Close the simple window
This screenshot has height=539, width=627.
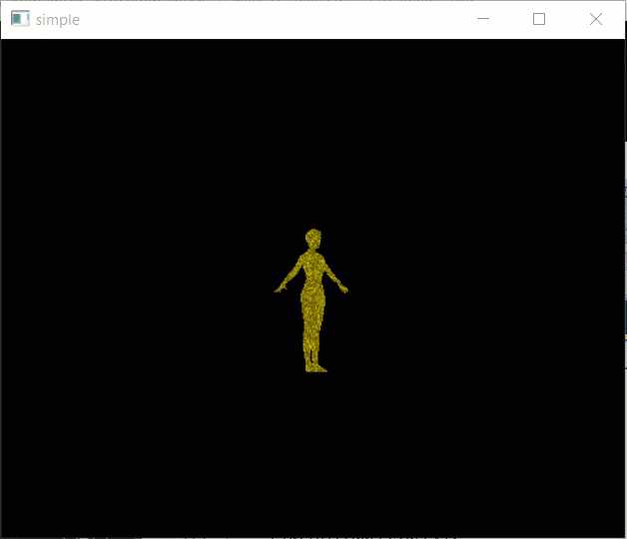596,19
